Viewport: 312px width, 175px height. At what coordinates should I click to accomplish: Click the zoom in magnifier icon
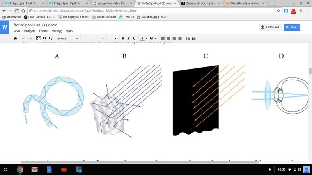pos(44,38)
